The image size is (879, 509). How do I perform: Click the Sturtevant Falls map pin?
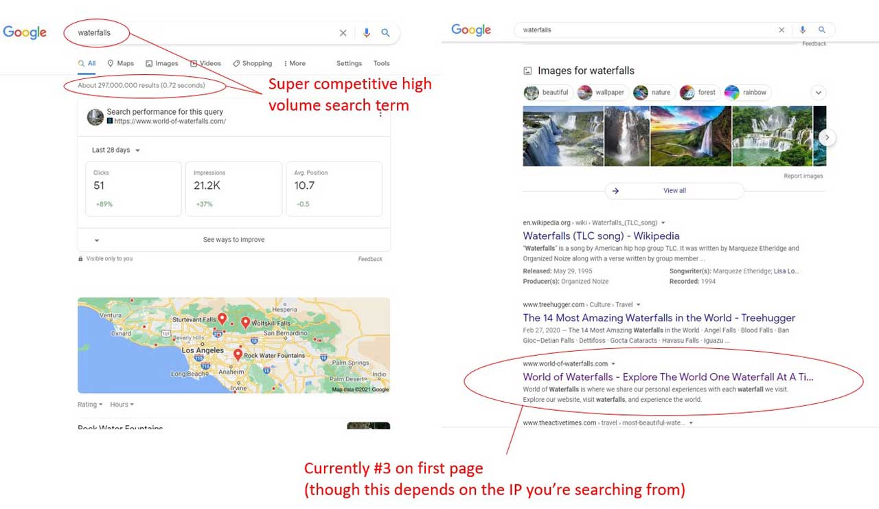tap(222, 318)
